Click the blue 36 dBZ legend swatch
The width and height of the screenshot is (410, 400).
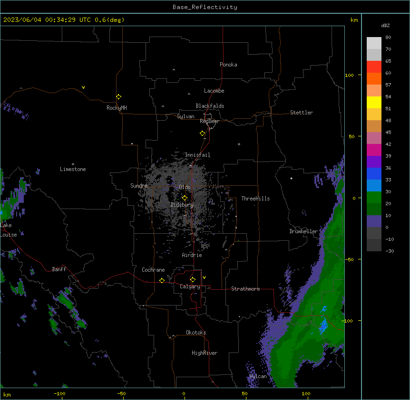tap(374, 174)
